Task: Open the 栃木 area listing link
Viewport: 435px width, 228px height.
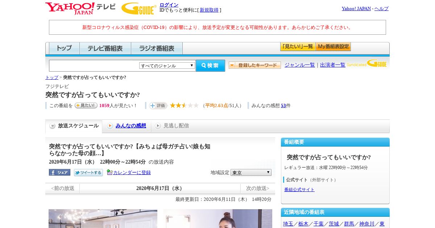Action: pyautogui.click(x=303, y=224)
